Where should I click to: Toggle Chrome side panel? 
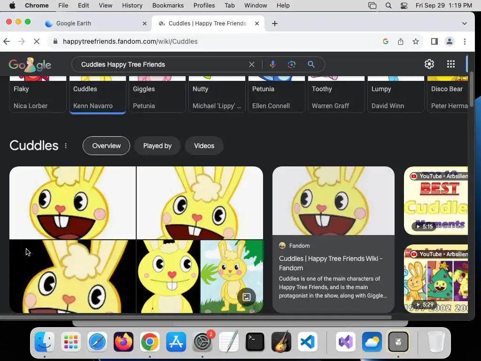434,41
